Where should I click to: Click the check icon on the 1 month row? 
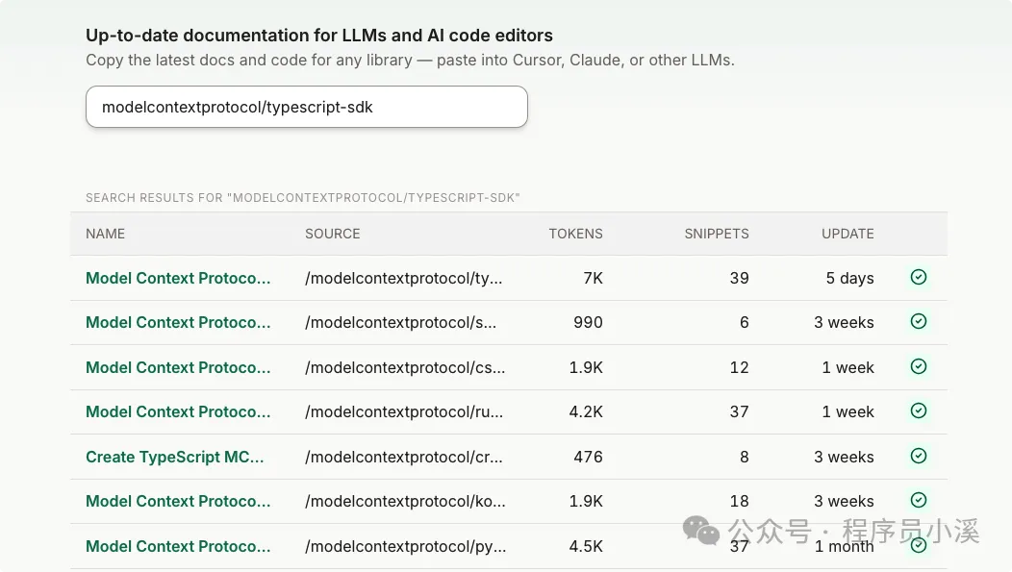coord(919,545)
